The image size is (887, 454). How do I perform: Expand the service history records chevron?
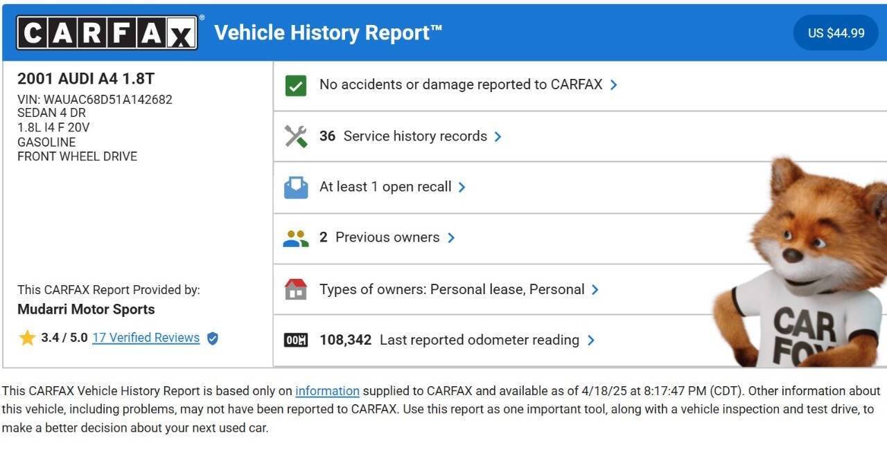(498, 137)
